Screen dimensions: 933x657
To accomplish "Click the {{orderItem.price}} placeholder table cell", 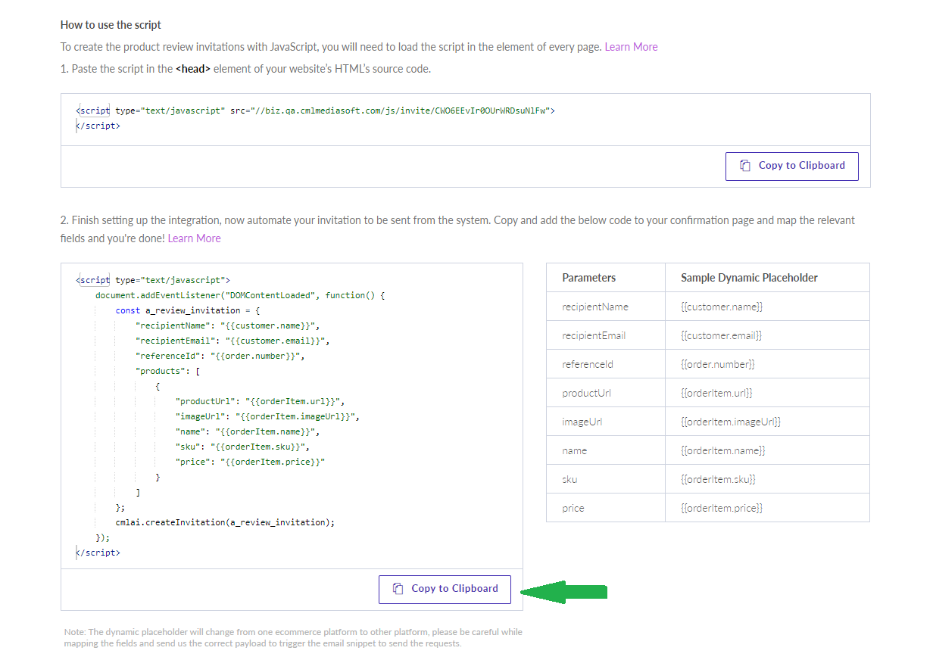I will 767,508.
